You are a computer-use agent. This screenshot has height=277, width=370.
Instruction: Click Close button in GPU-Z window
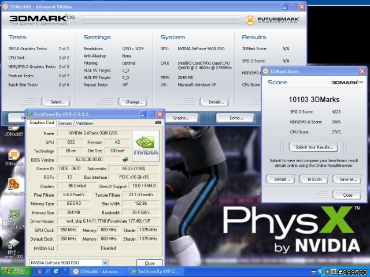pos(150,263)
